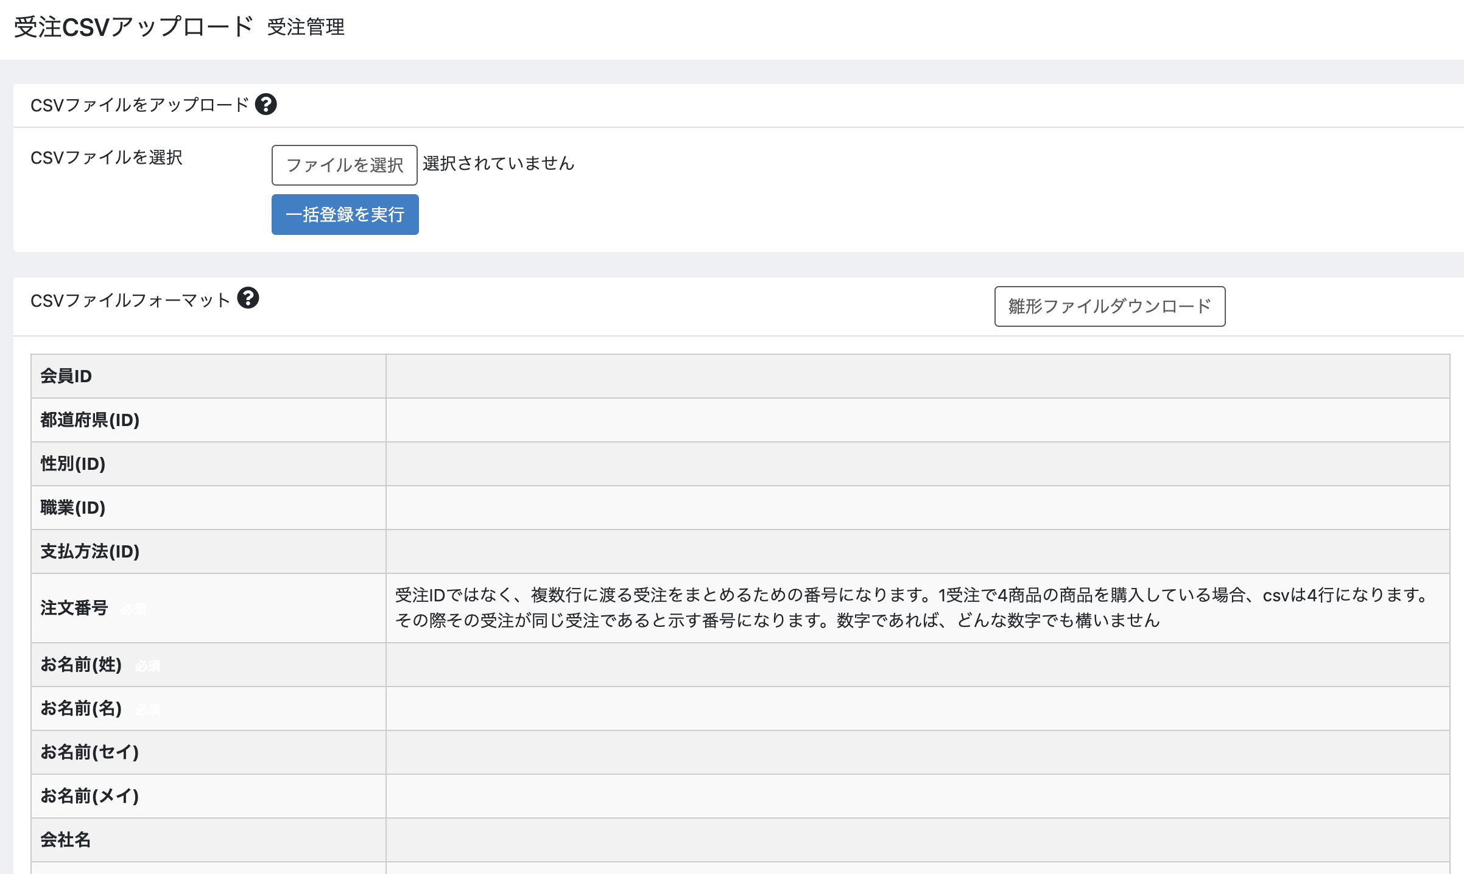
Task: Select the 会社名 row label
Action: 66,840
